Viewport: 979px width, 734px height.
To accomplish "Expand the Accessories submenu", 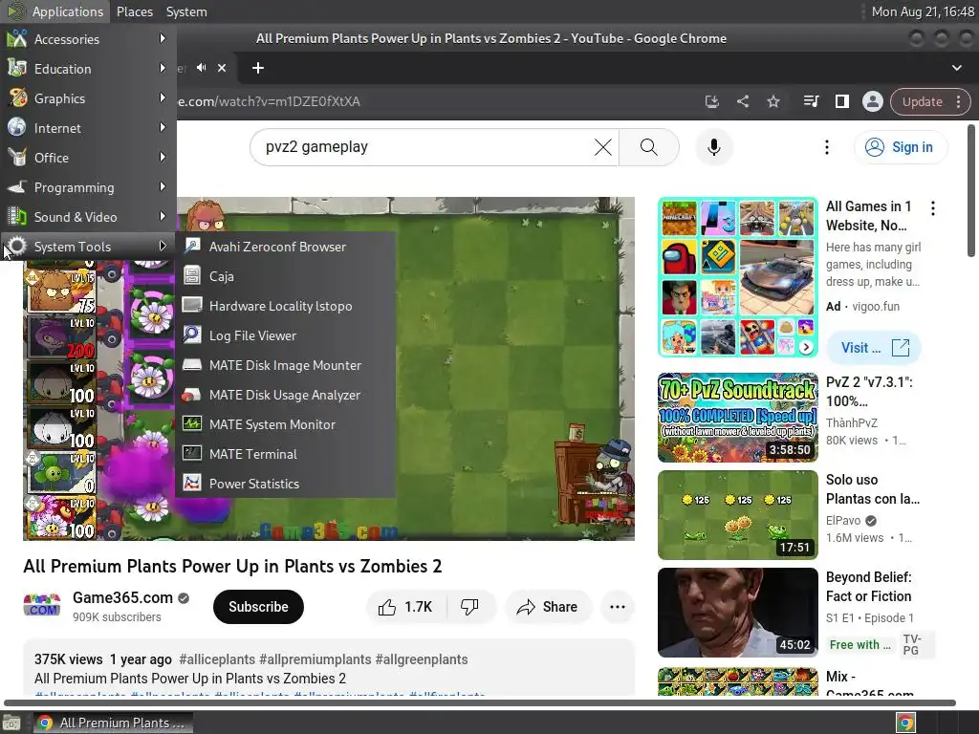I will (x=88, y=38).
